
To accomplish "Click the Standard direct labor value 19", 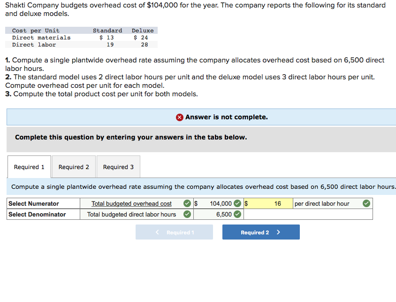I will (110, 45).
